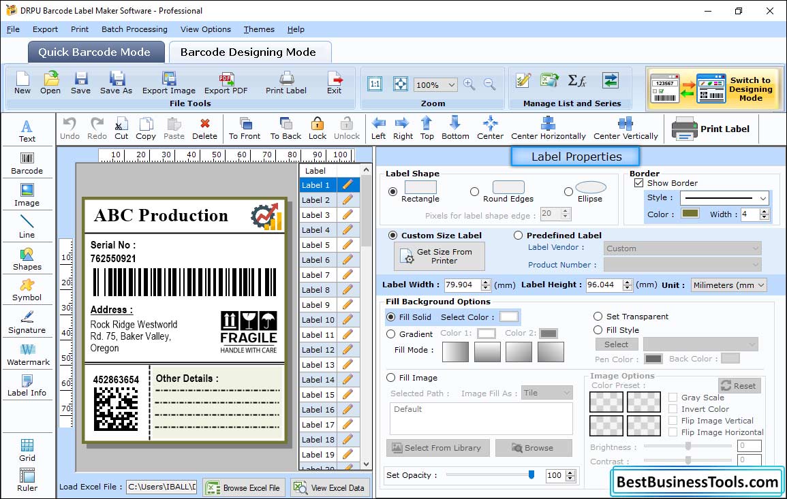Open the Unit Milimeters dropdown

coord(761,285)
